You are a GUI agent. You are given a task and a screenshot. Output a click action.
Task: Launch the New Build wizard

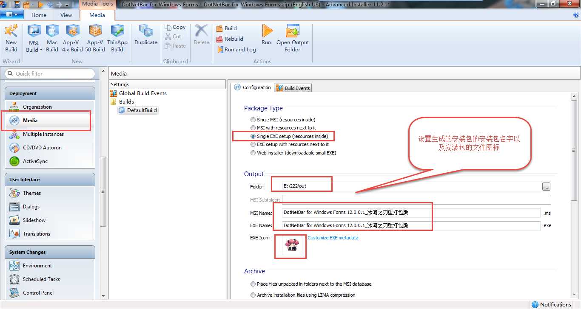click(x=11, y=38)
